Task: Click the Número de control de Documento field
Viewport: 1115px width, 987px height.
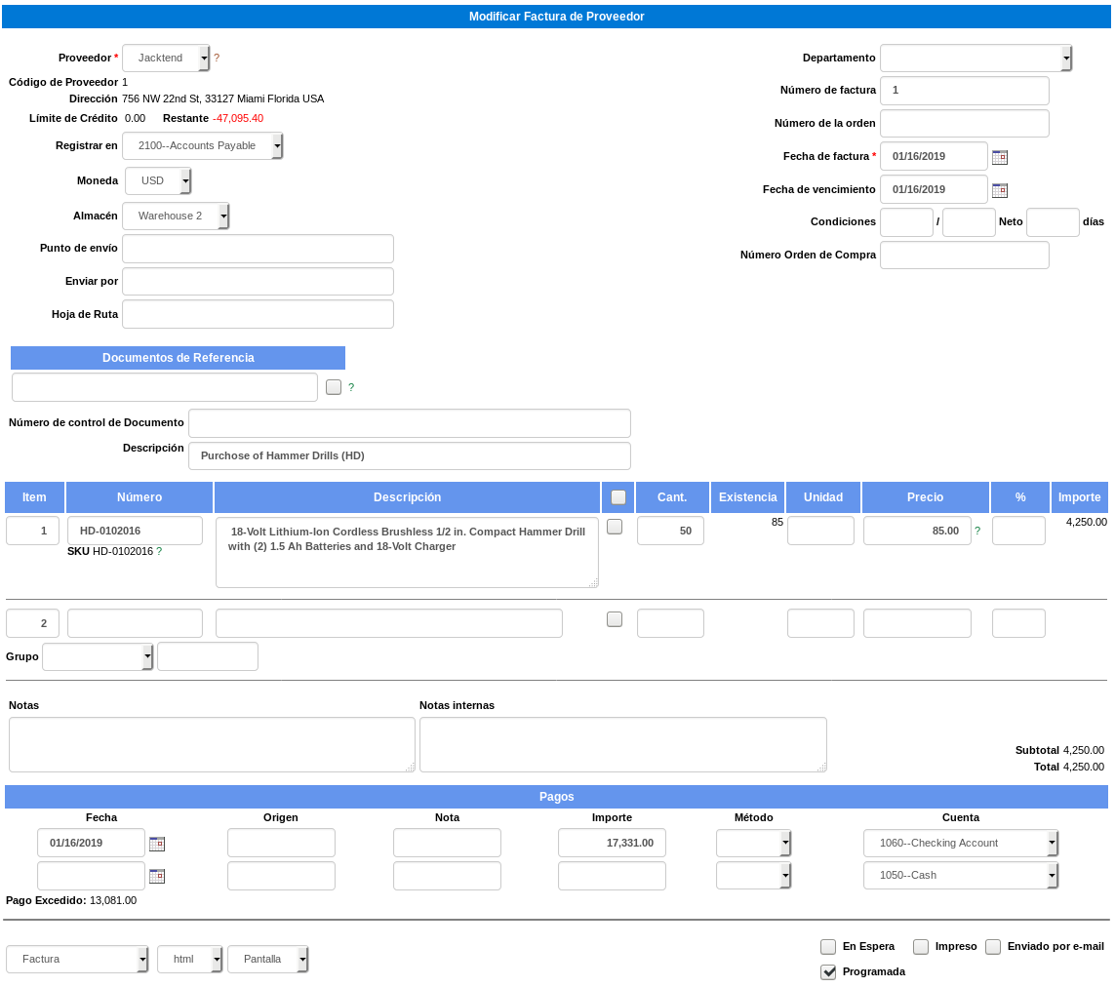Action: point(410,423)
